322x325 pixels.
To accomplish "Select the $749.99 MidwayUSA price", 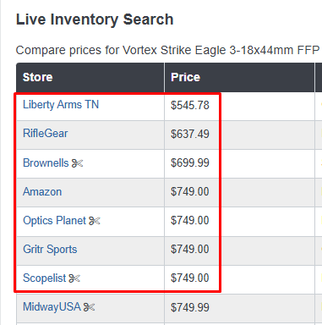I will click(x=190, y=307).
